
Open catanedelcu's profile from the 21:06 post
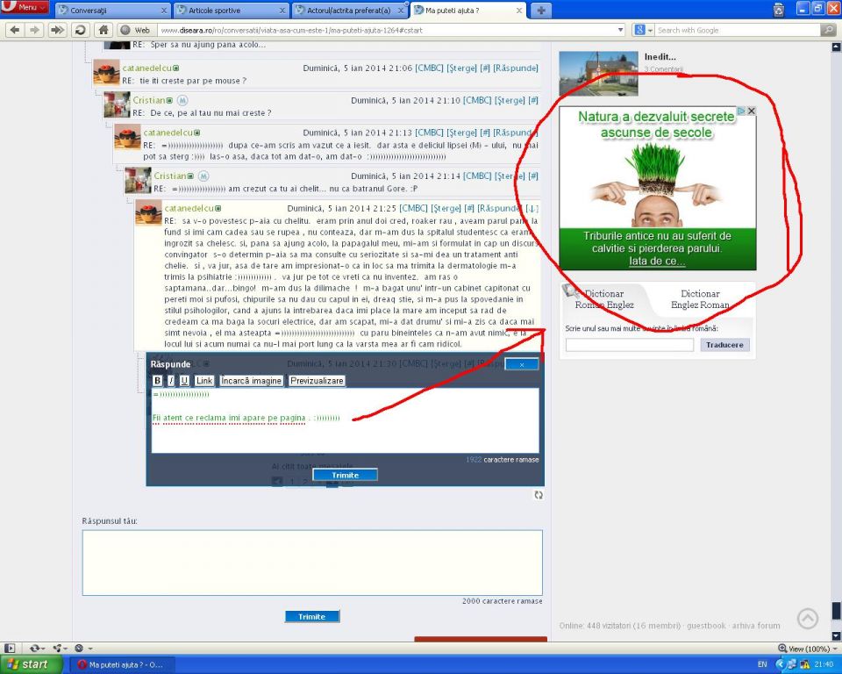(x=146, y=68)
